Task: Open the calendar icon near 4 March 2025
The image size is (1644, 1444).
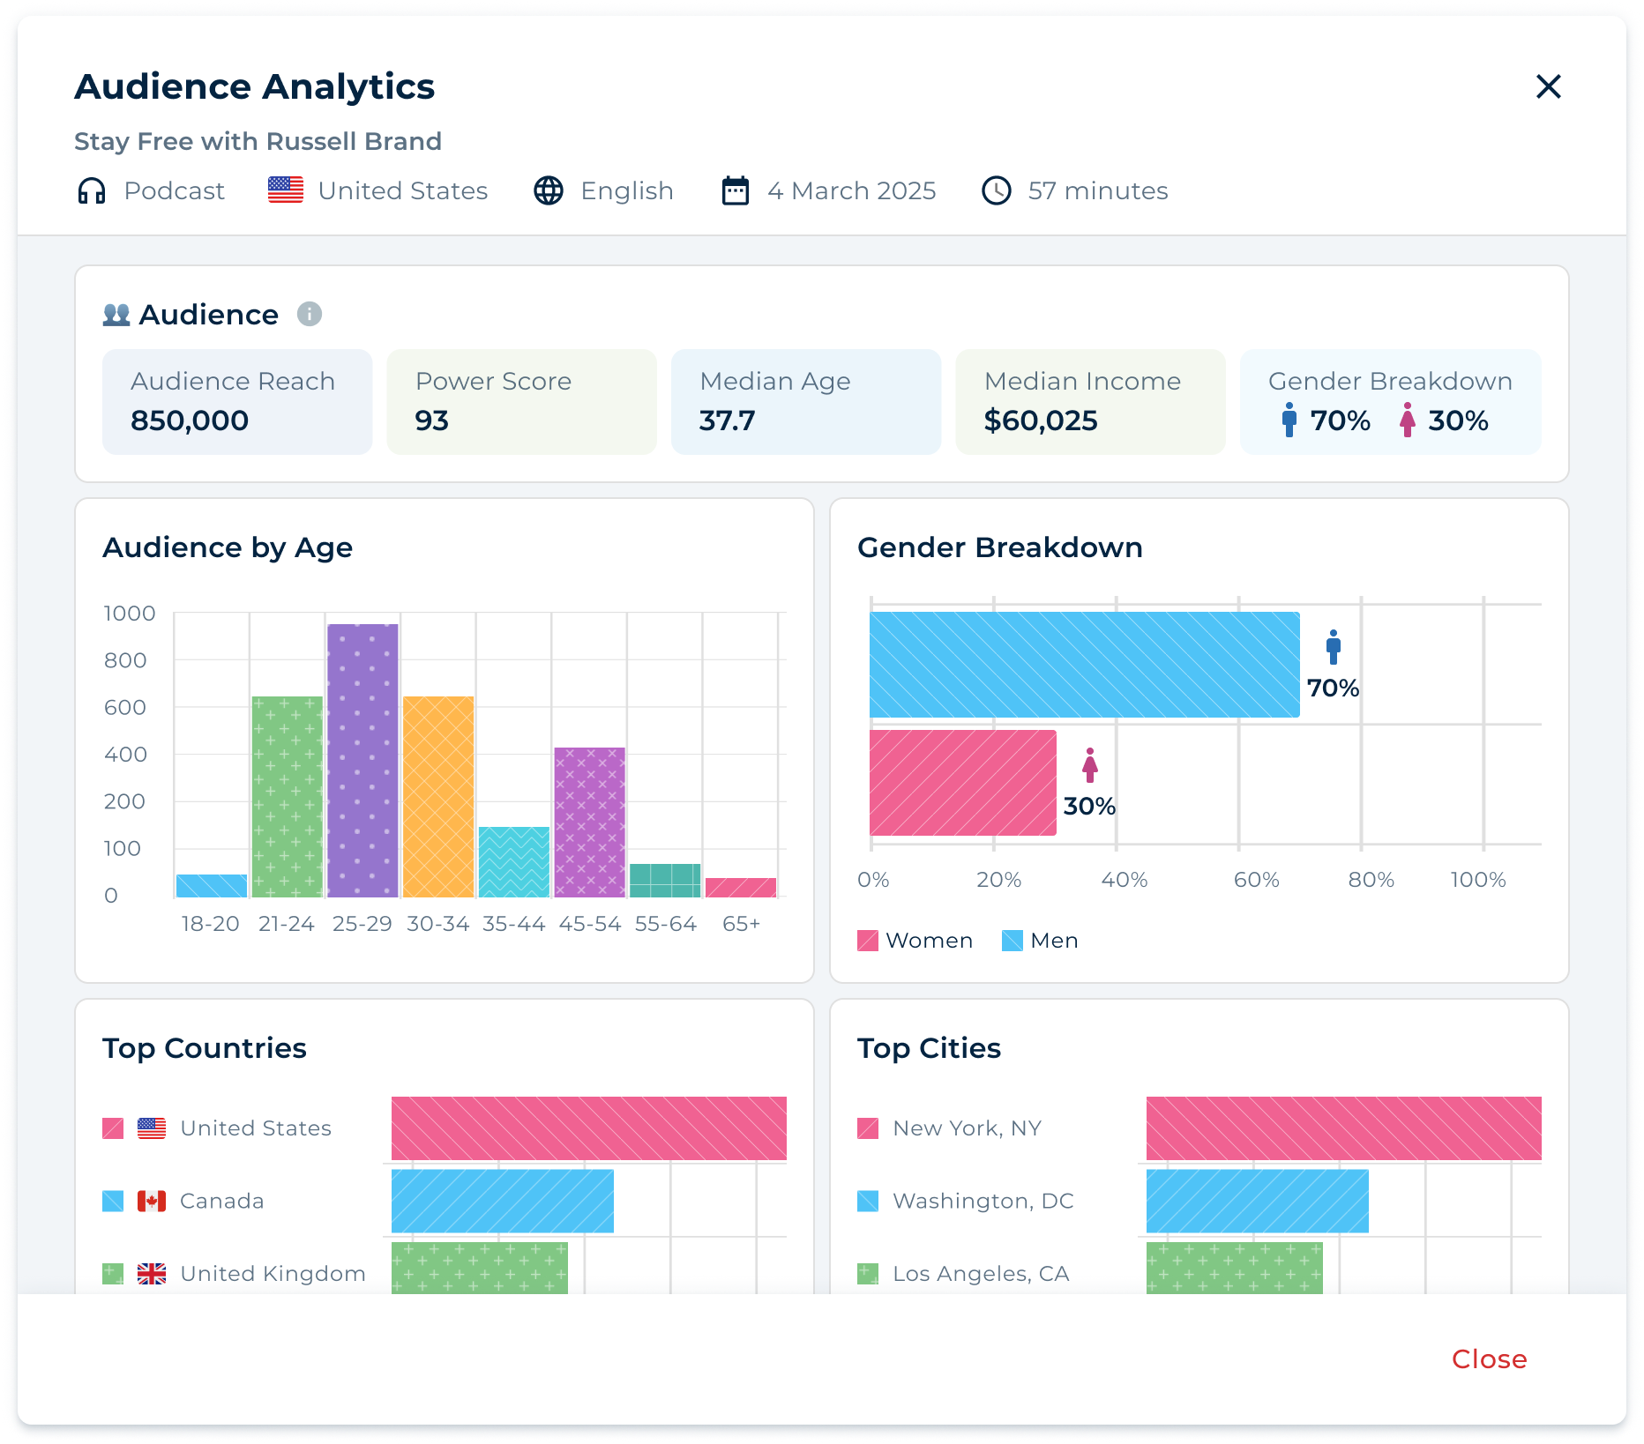Action: coord(735,190)
